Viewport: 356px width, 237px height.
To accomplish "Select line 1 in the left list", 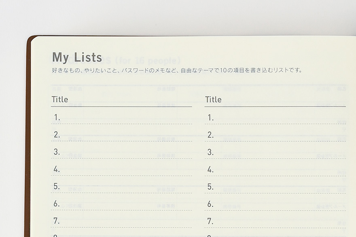I will tap(121, 118).
